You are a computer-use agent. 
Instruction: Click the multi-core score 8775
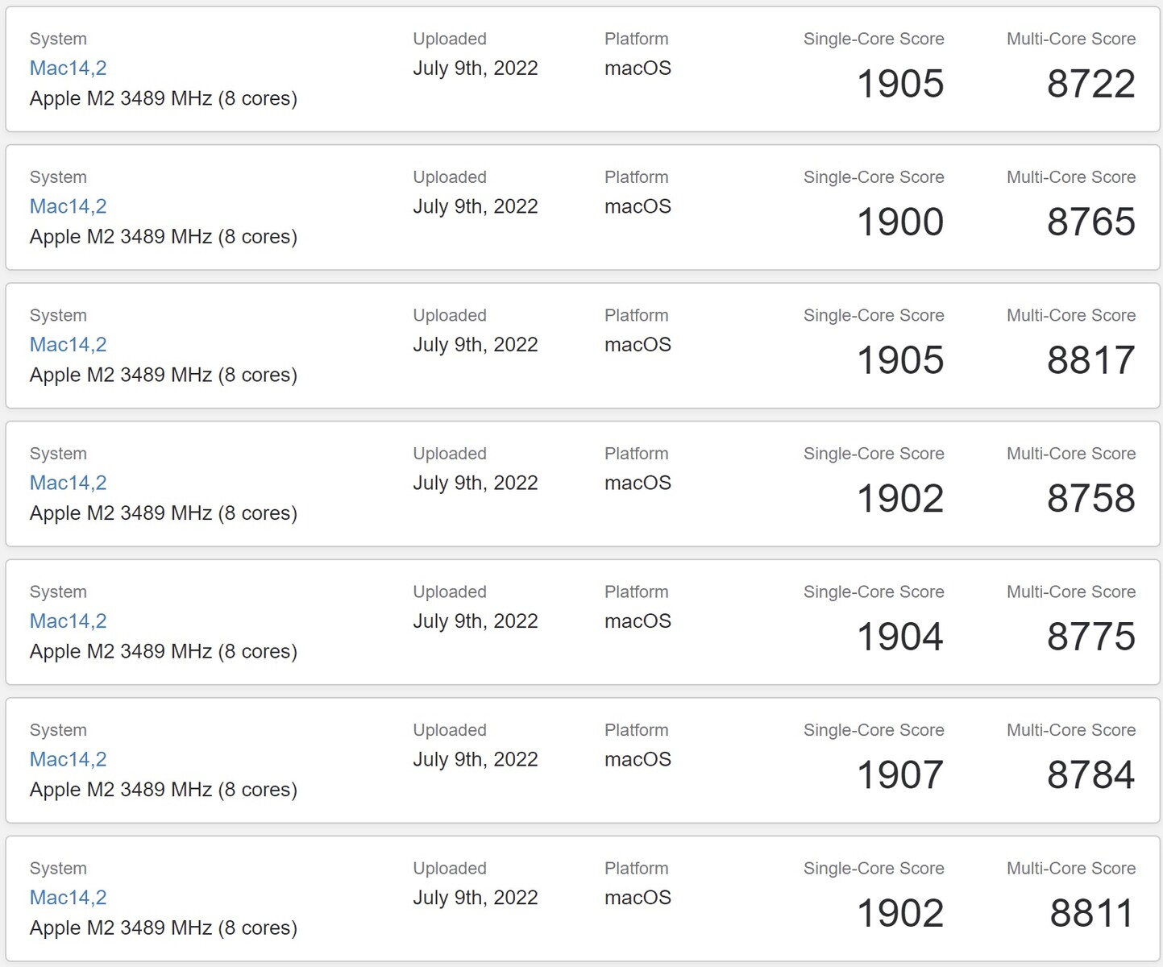[x=1091, y=637]
